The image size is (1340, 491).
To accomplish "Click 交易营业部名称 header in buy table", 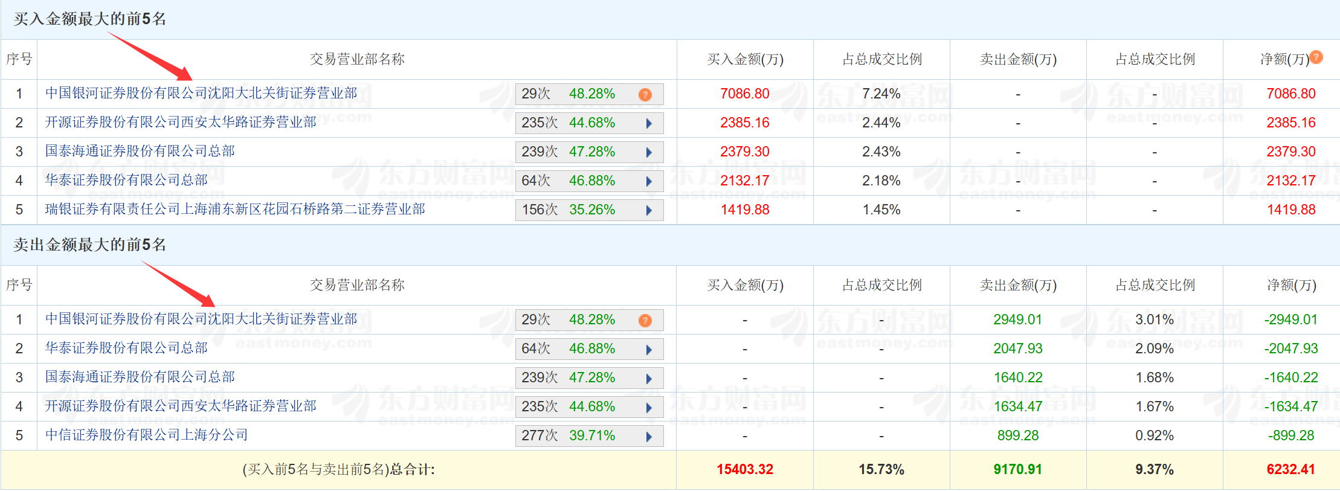I will 357,59.
